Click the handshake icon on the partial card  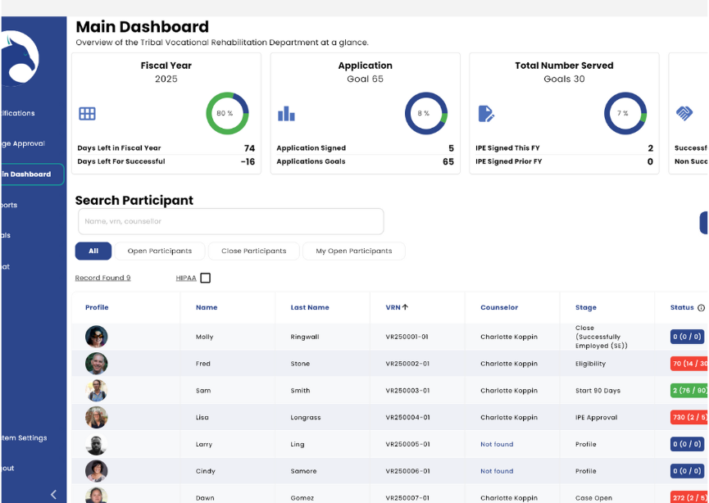pos(684,114)
